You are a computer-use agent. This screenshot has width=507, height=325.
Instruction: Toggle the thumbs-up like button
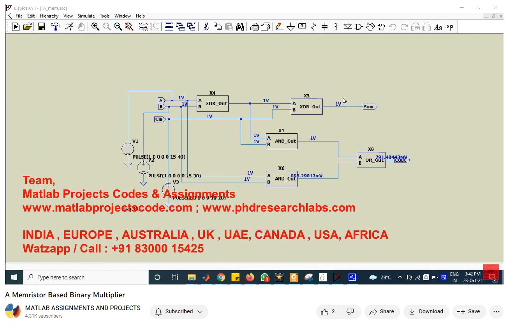pyautogui.click(x=328, y=311)
